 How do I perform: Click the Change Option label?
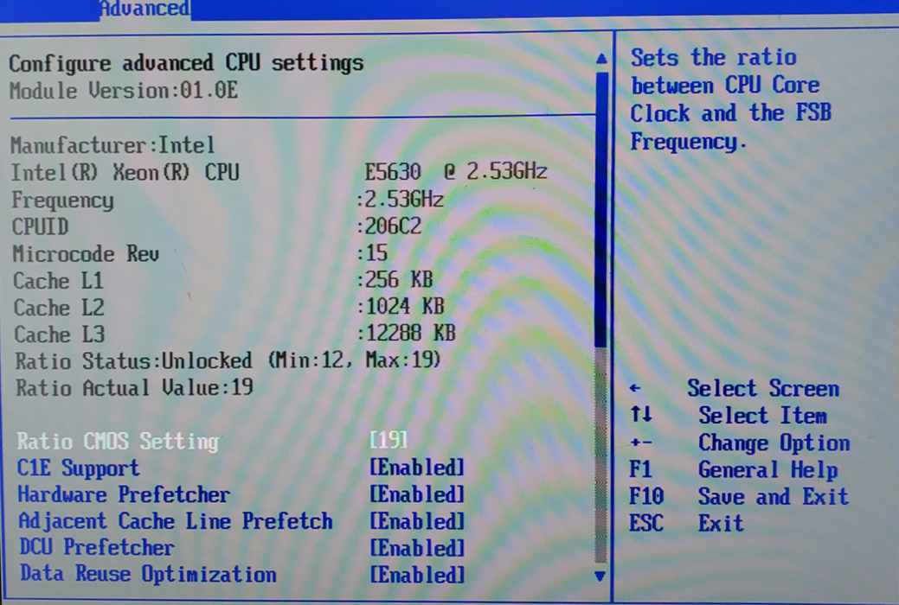(774, 443)
